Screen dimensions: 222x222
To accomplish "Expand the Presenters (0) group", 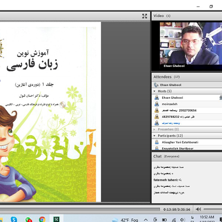I will pyautogui.click(x=155, y=129).
